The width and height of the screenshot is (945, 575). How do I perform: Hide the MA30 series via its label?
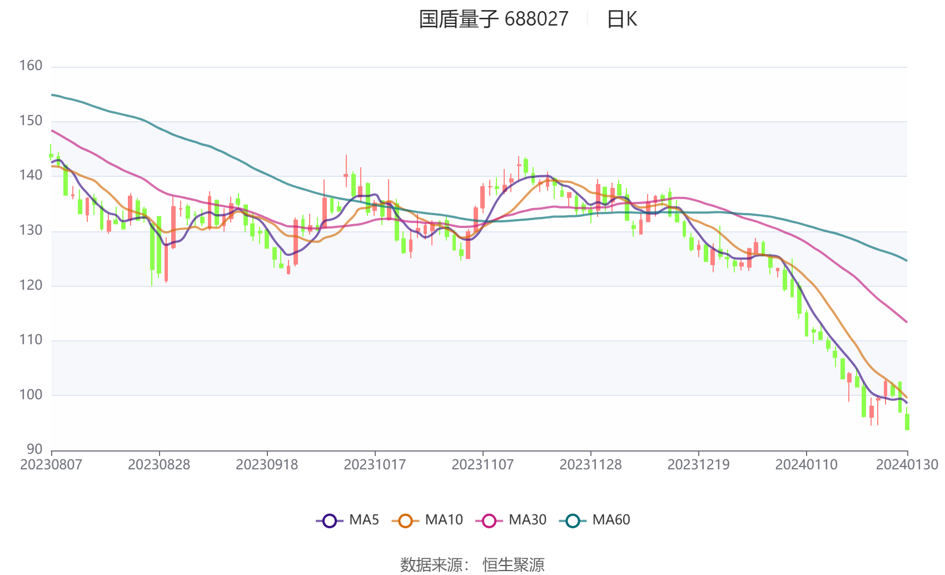(528, 520)
